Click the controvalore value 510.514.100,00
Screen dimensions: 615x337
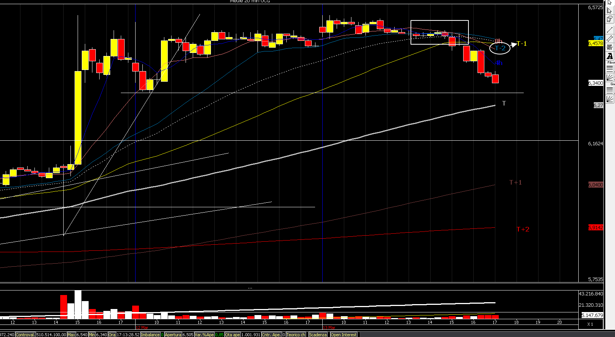[x=51, y=335]
